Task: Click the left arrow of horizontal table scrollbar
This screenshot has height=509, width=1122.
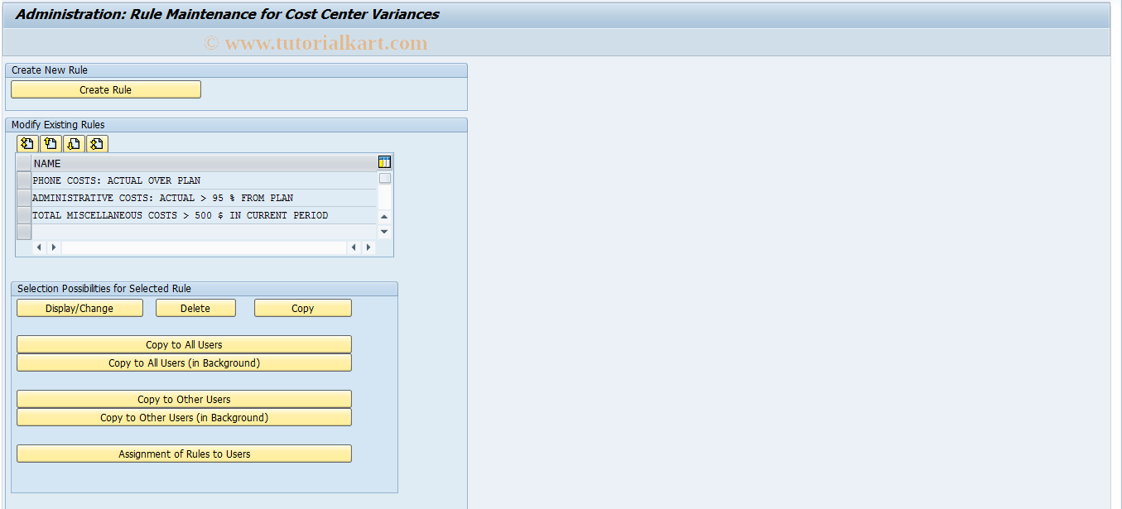Action: click(39, 247)
